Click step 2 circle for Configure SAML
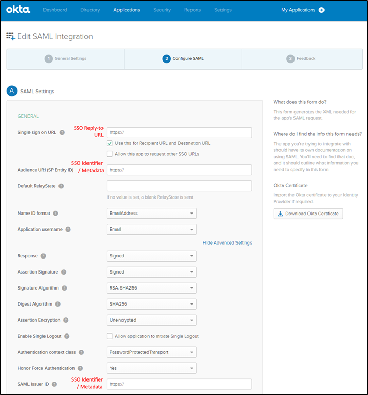Image resolution: width=368 pixels, height=395 pixels. coord(166,59)
